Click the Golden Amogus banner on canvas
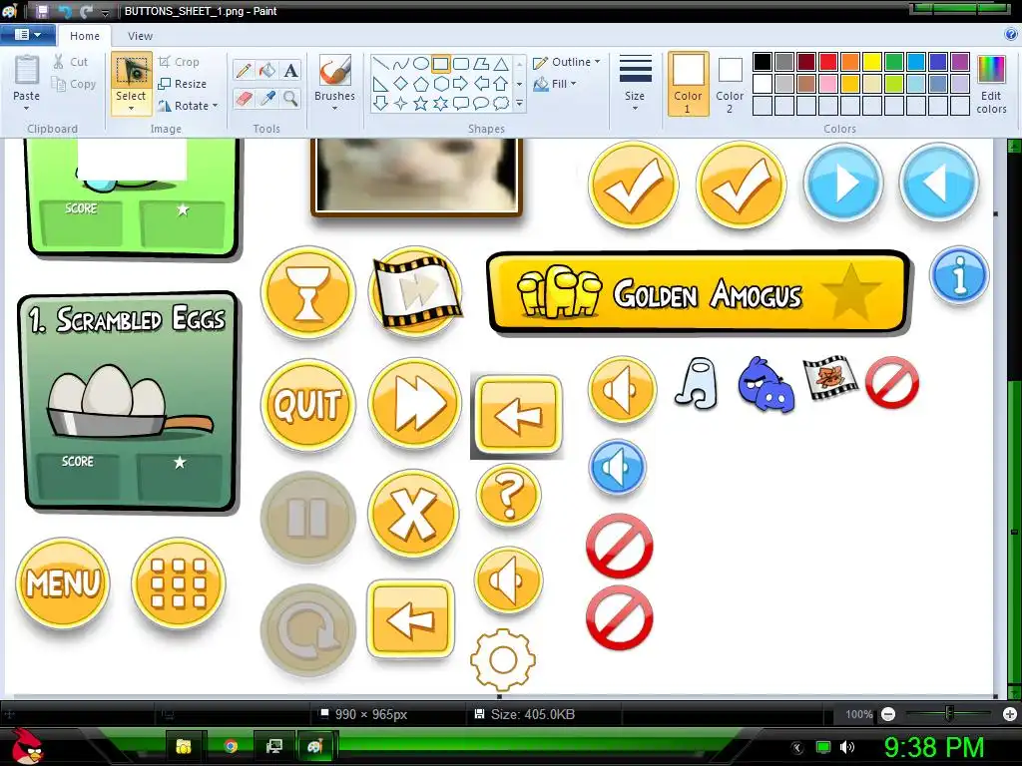The width and height of the screenshot is (1022, 766). (698, 292)
